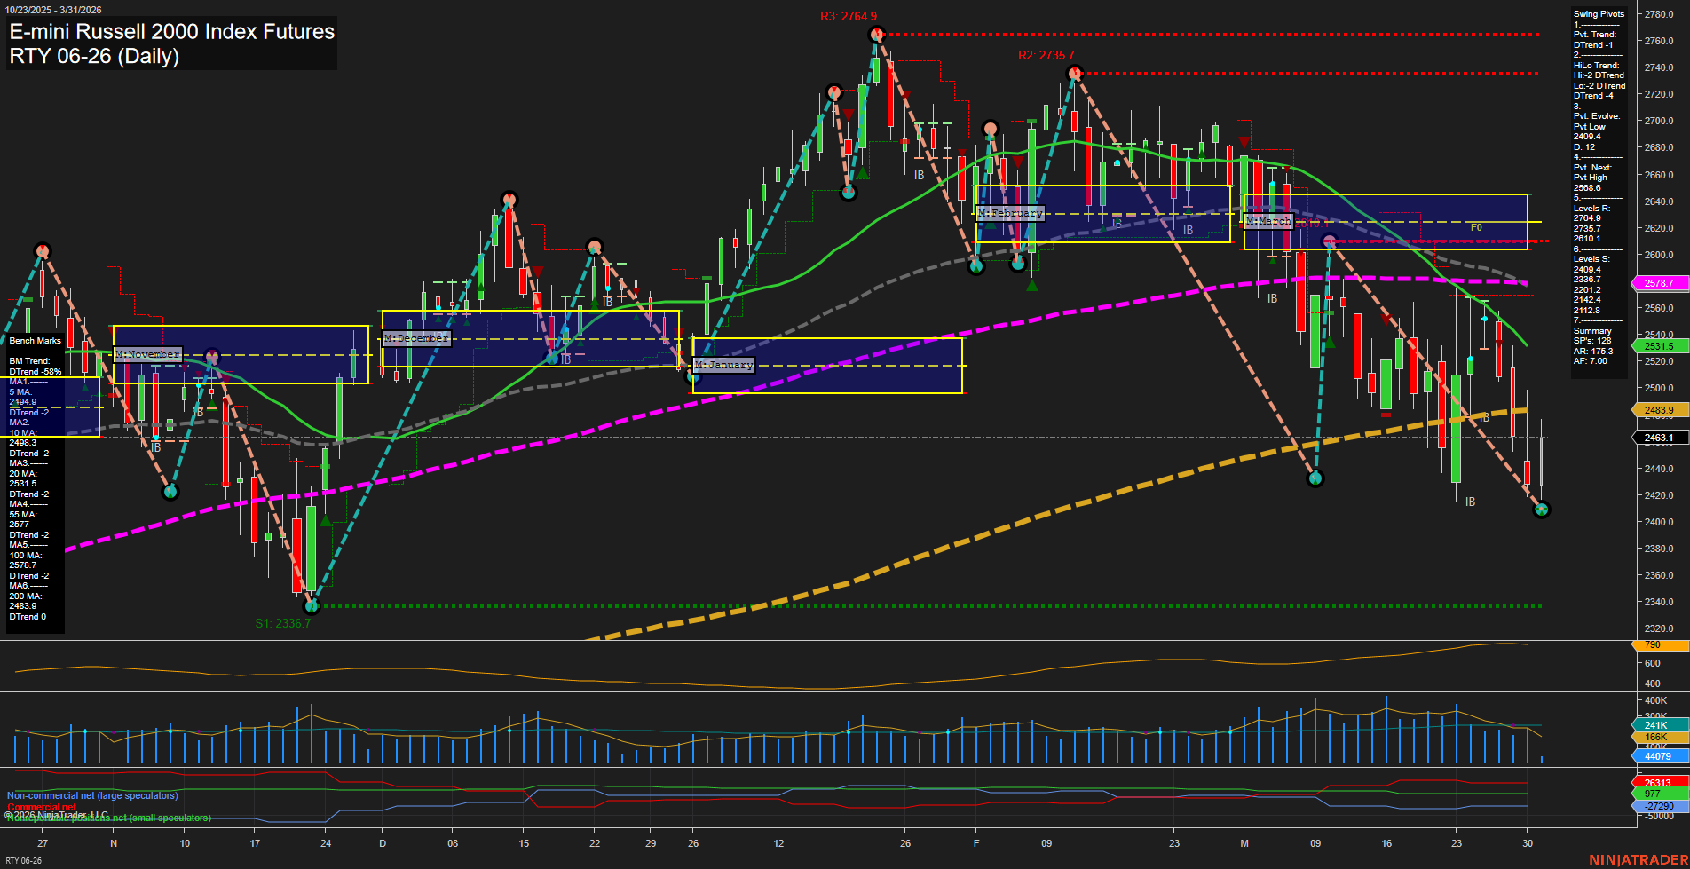Select the orange pivot circle at the December swing high

(x=509, y=198)
